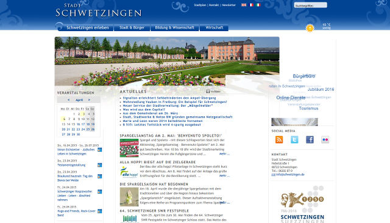Viewport: 390px width, 223px height.
Task: Open Bürgerbüro in the tag cloud
Action: (x=303, y=76)
